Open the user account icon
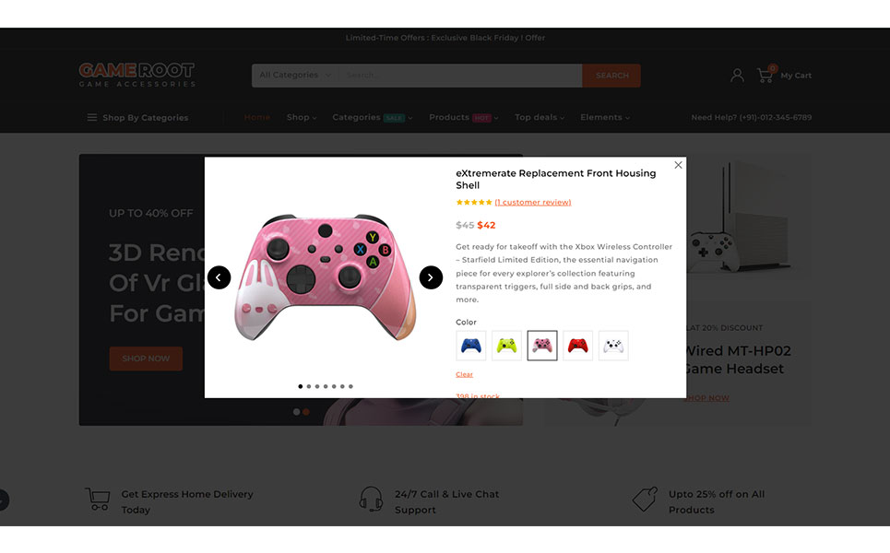Image resolution: width=890 pixels, height=553 pixels. [737, 75]
